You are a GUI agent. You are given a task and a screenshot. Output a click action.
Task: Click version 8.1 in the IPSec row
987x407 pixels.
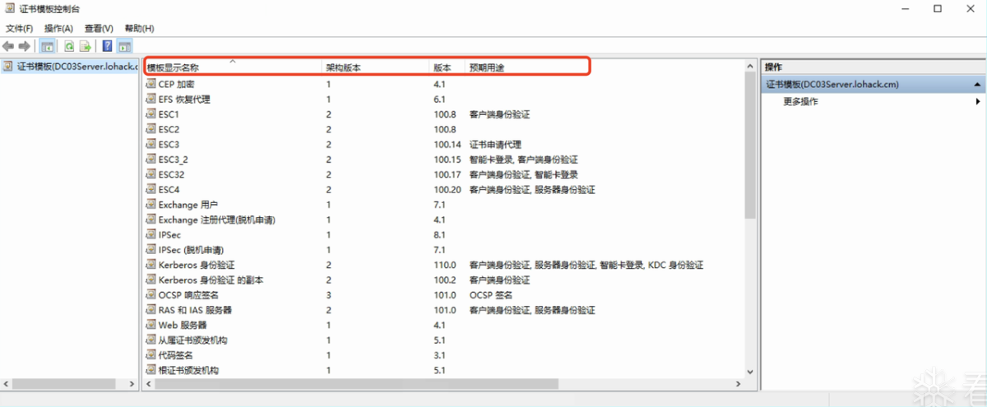439,234
